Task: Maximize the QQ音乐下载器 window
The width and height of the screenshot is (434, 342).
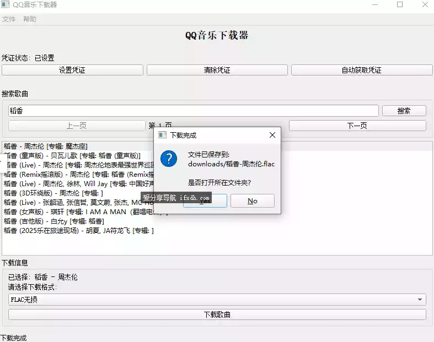Action: pos(400,5)
